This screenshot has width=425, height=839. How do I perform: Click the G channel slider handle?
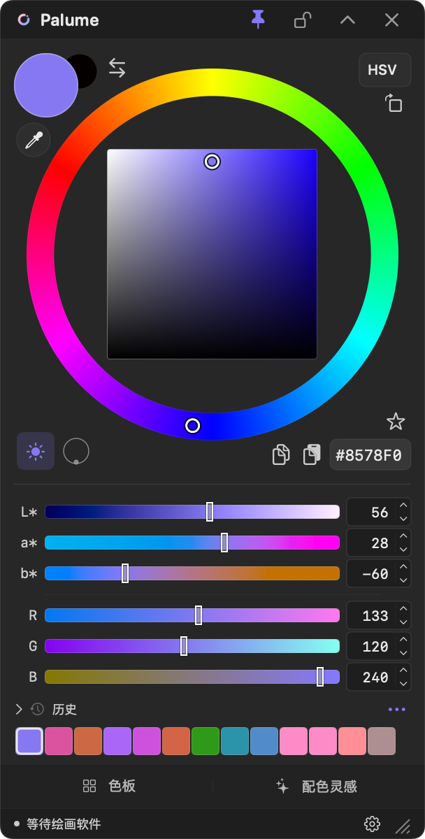tap(184, 646)
